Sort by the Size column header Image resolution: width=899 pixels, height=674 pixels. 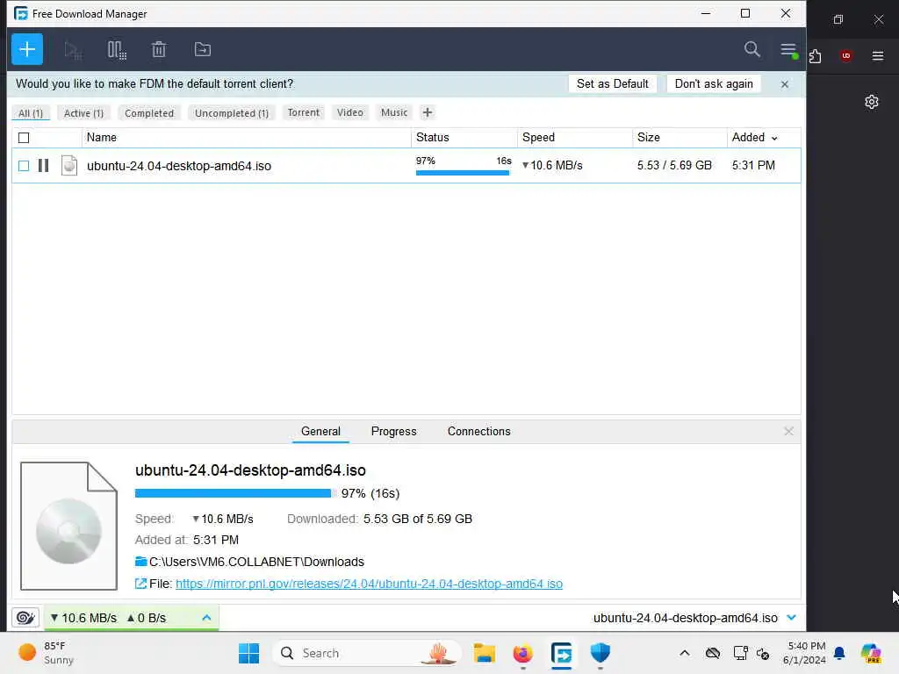(x=680, y=138)
